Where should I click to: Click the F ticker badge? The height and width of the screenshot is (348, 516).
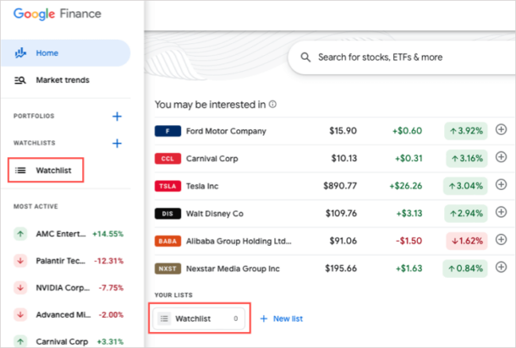tap(167, 131)
